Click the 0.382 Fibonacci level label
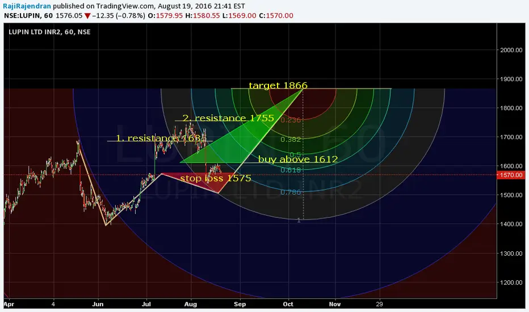Image resolution: width=529 pixels, height=312 pixels. pyautogui.click(x=291, y=140)
